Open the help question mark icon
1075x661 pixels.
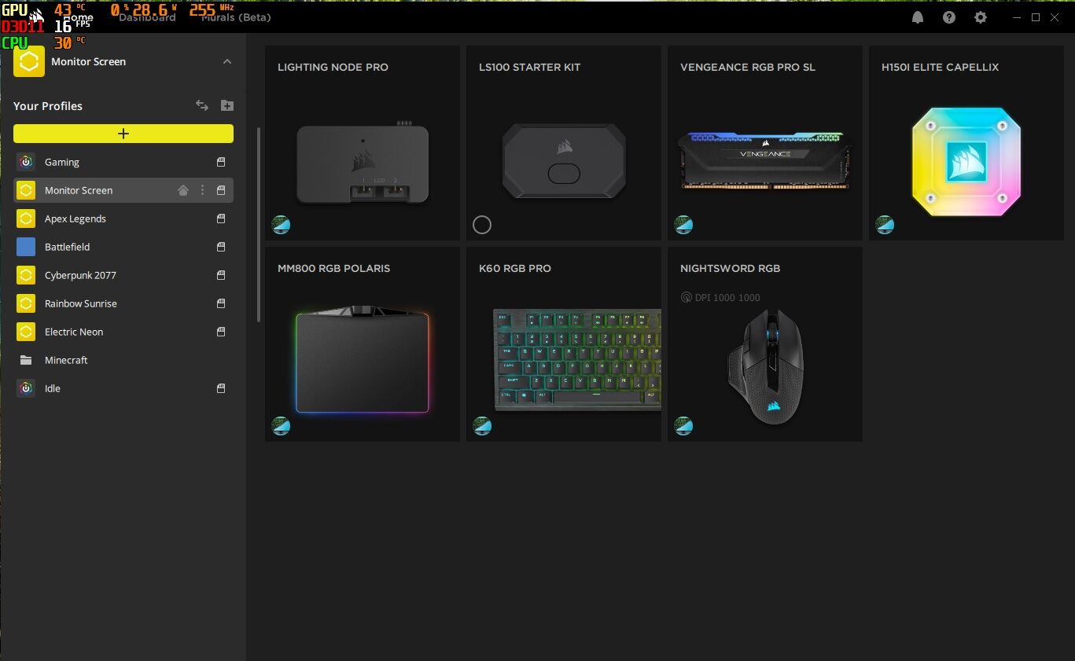click(x=949, y=17)
